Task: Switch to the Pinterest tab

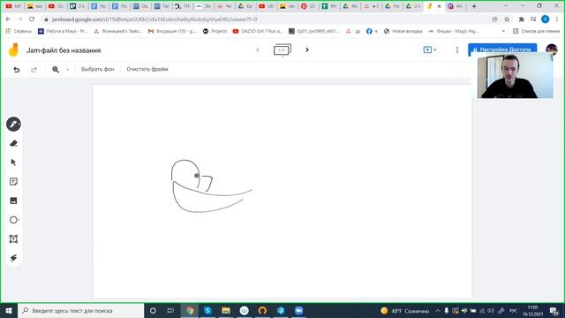Action: point(308,6)
